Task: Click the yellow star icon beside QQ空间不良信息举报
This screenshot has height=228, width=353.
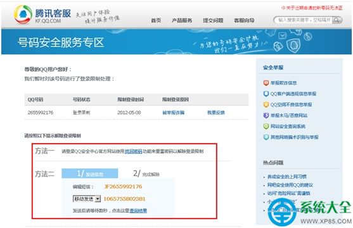Action: click(266, 104)
